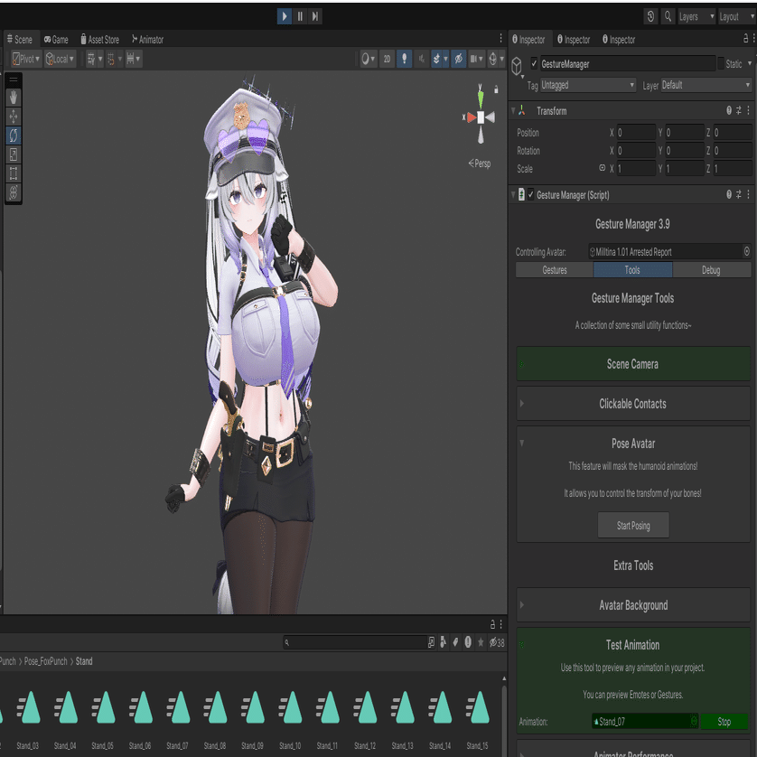Viewport: 757px width, 757px height.
Task: Click the Test Animation header
Action: coord(633,645)
